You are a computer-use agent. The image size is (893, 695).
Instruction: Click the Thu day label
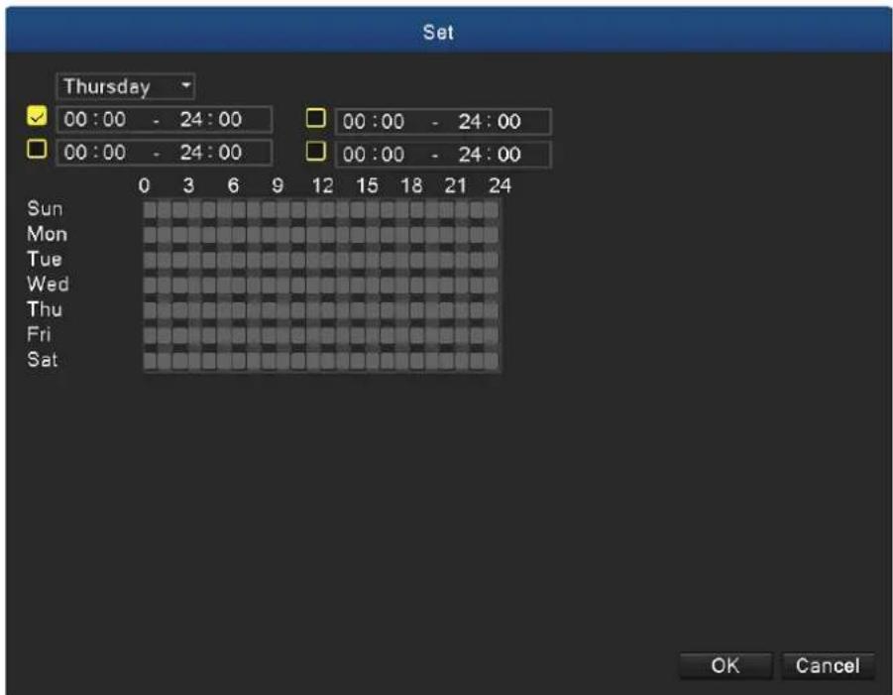click(x=45, y=308)
